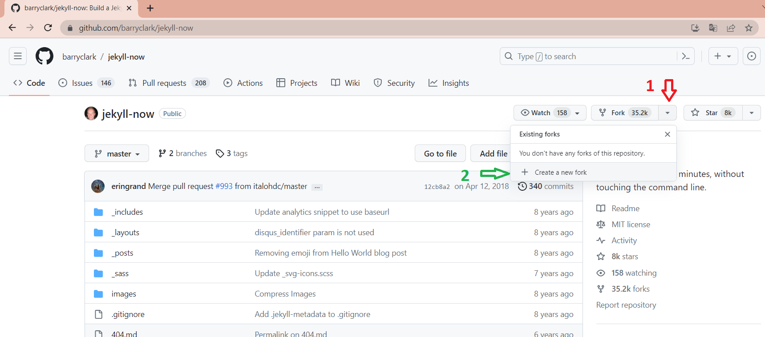This screenshot has width=765, height=337.
Task: Open commit hash 12cb8a2
Action: coord(437,187)
